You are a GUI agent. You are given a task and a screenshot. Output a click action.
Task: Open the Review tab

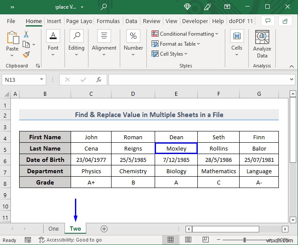pos(152,21)
